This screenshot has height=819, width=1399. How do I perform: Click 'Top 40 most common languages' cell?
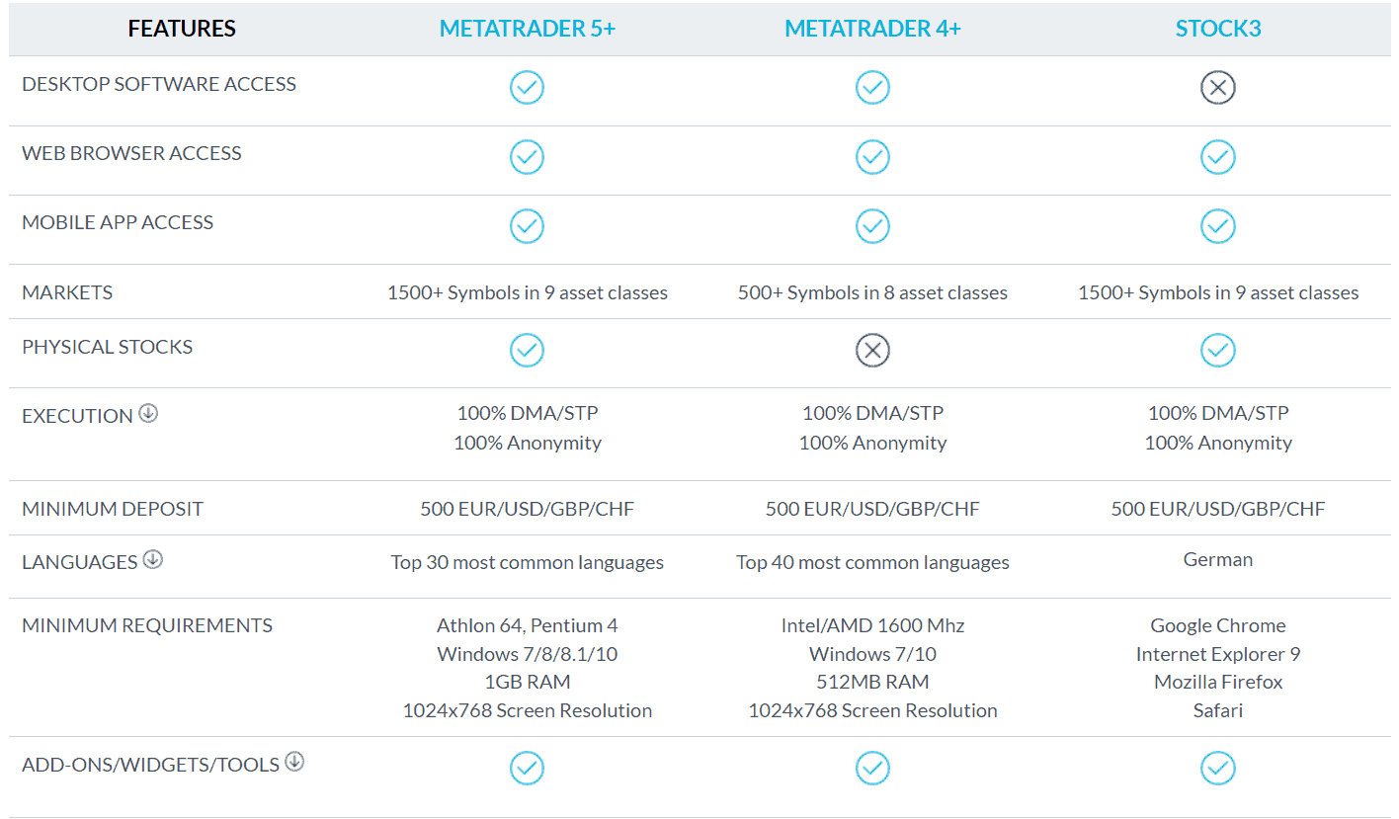pyautogui.click(x=872, y=562)
